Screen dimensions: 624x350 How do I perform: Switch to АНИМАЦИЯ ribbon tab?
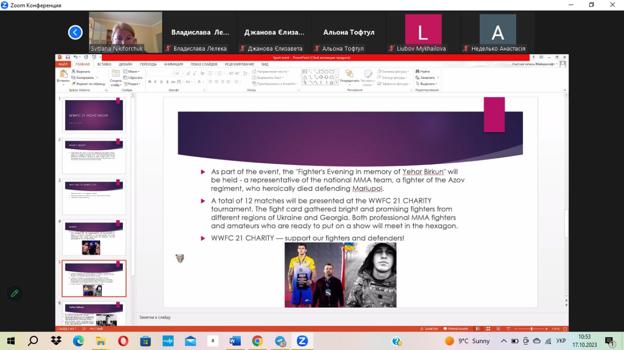173,64
